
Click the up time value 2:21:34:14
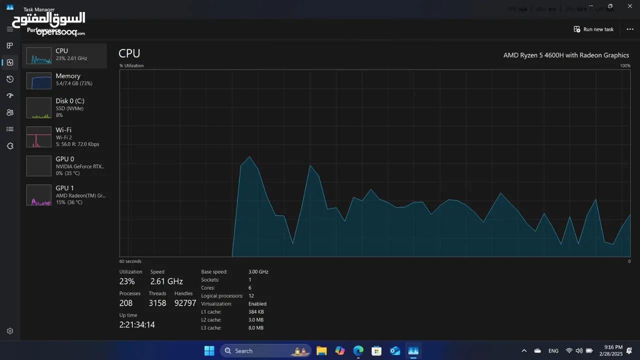[137, 324]
